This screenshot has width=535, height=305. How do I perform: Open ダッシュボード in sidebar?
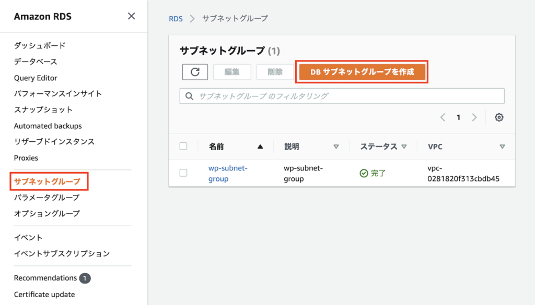(40, 45)
